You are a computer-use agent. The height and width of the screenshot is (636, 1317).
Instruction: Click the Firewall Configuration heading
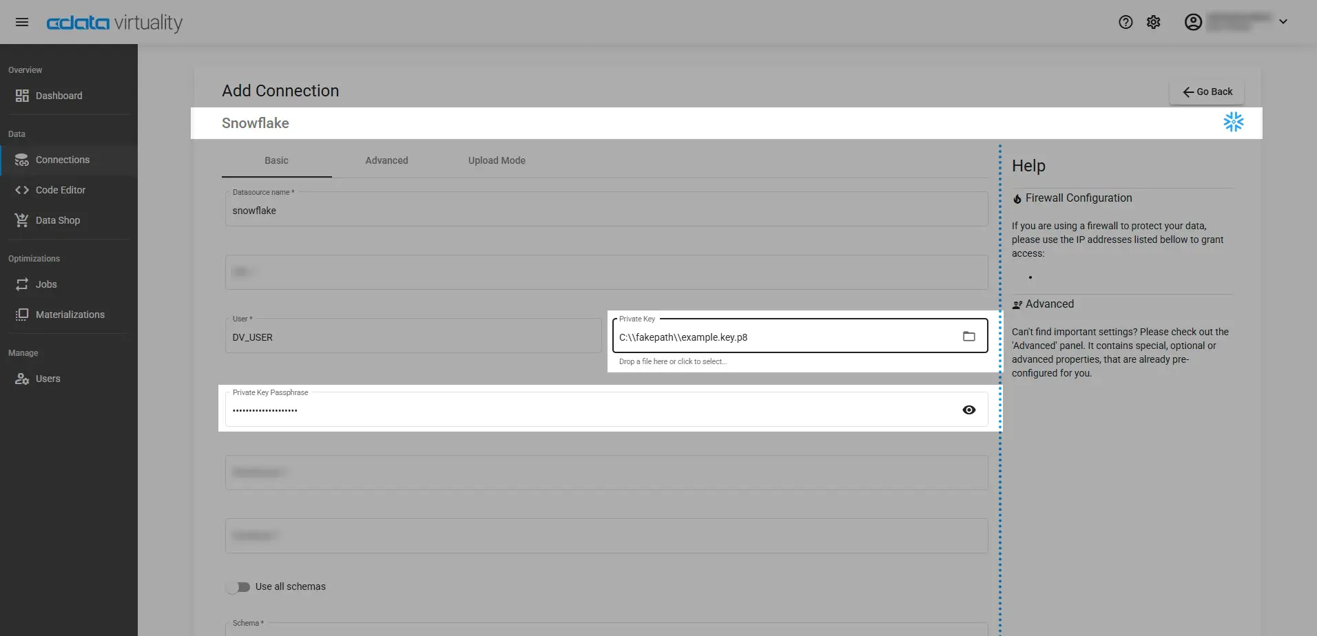(x=1079, y=198)
